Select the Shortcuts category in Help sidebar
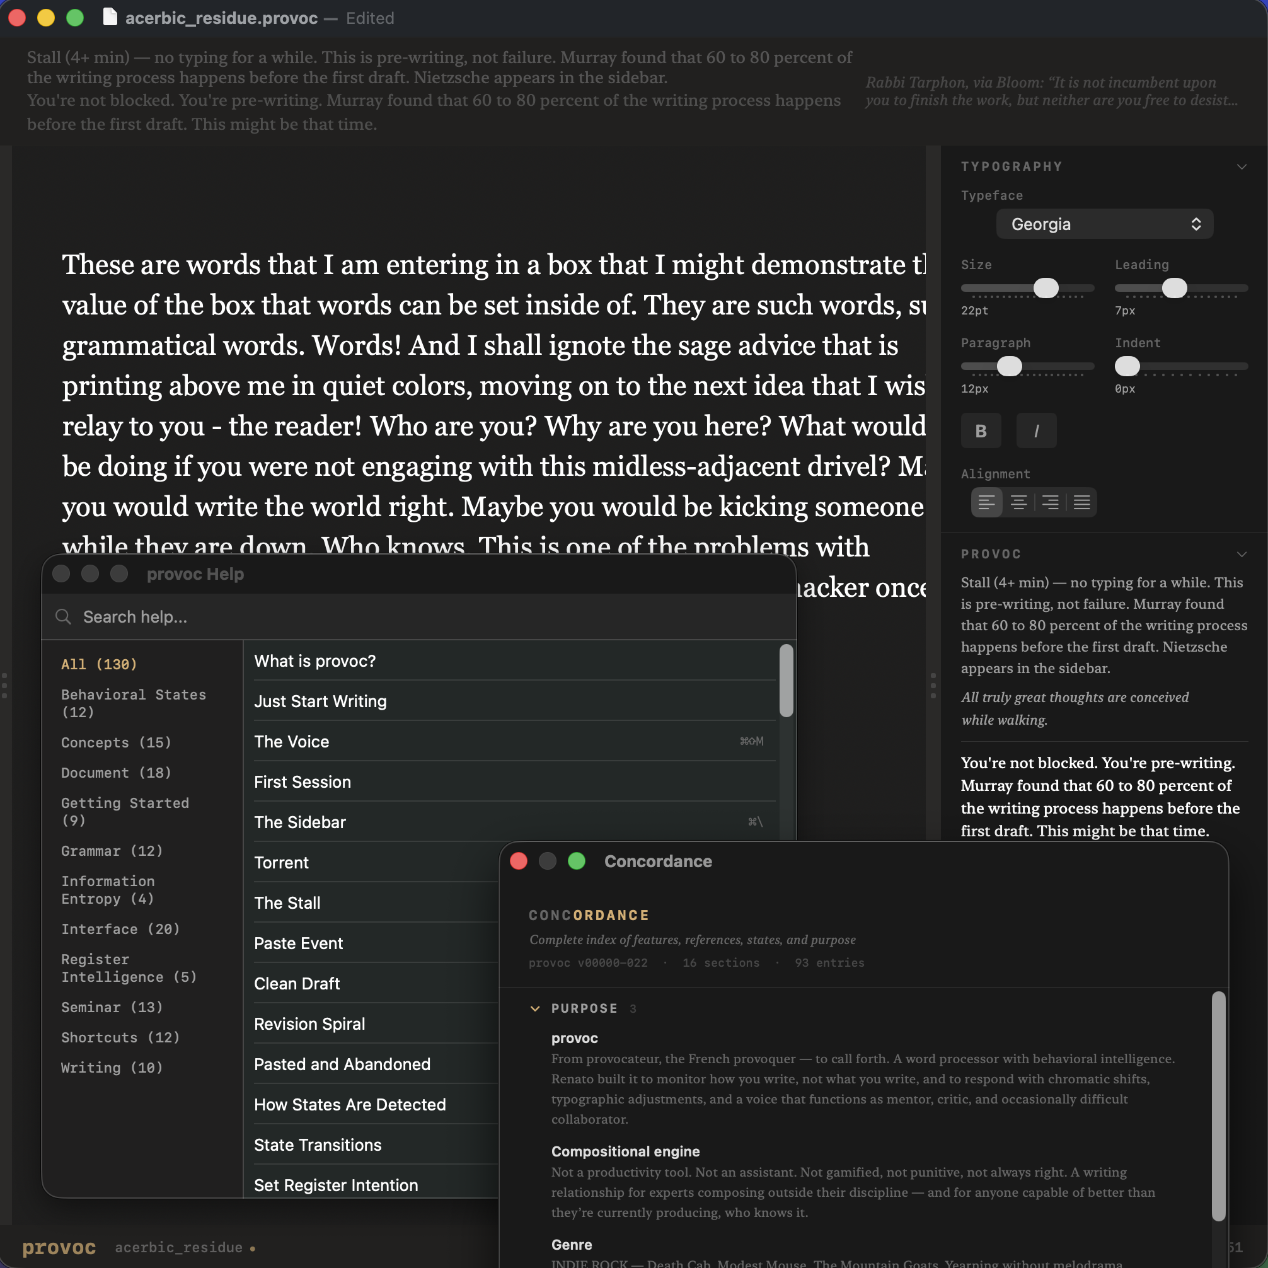The image size is (1268, 1268). pos(120,1037)
